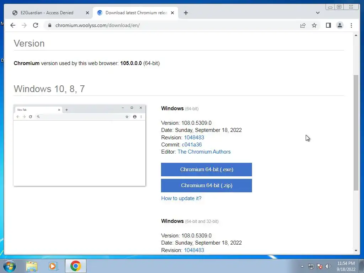The image size is (364, 273).
Task: Close the Download latest Chromium tab
Action: tap(172, 13)
